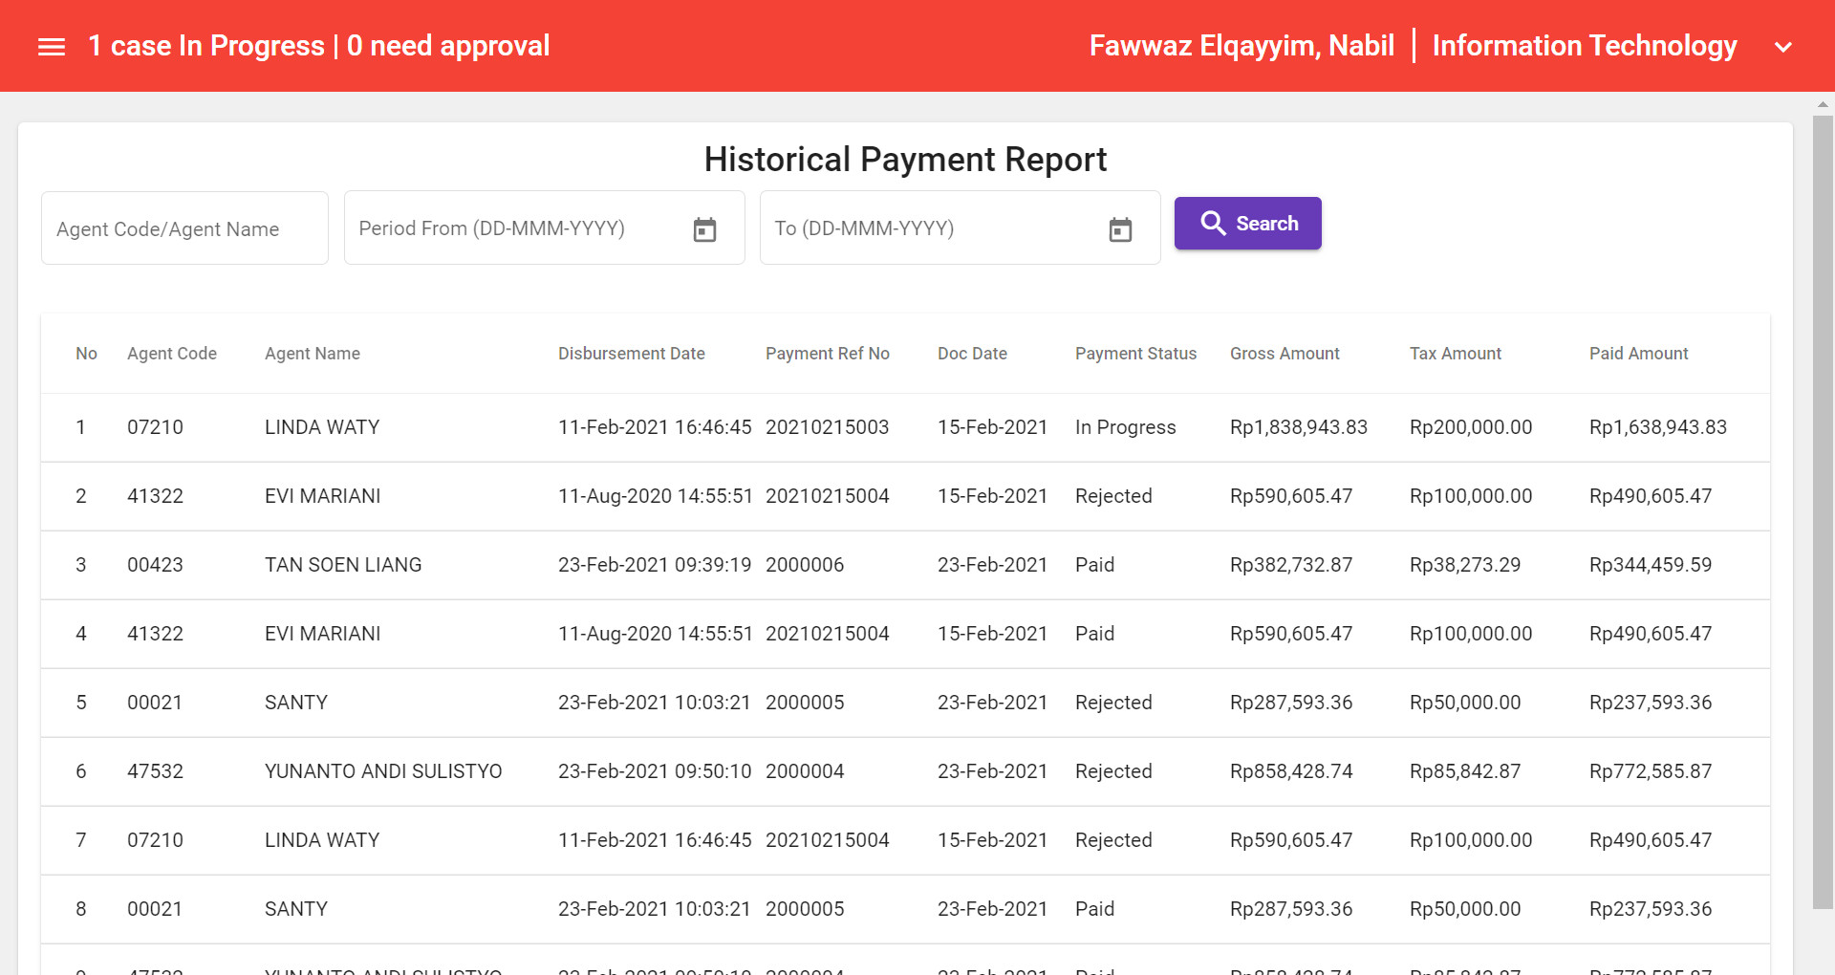This screenshot has height=975, width=1835.
Task: Sort by the Payment Status column header
Action: 1135,353
